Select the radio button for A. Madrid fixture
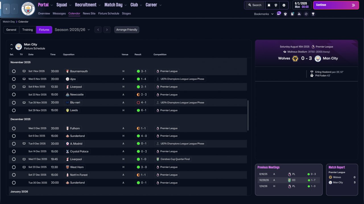Image resolution: width=364 pixels, height=204 pixels. click(x=14, y=144)
